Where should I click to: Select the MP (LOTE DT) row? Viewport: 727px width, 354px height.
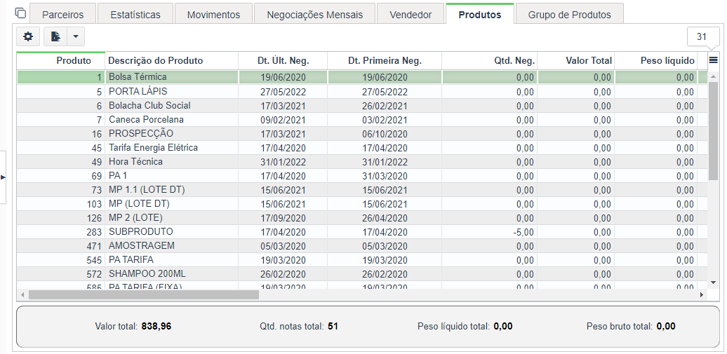click(362, 203)
